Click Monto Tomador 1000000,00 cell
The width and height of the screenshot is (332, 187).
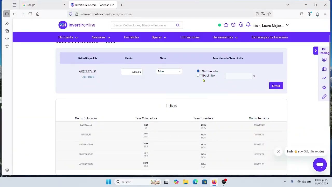click(x=259, y=125)
